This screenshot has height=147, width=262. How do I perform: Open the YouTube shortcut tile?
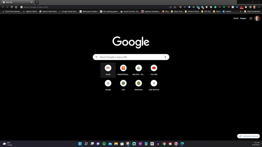(x=154, y=70)
